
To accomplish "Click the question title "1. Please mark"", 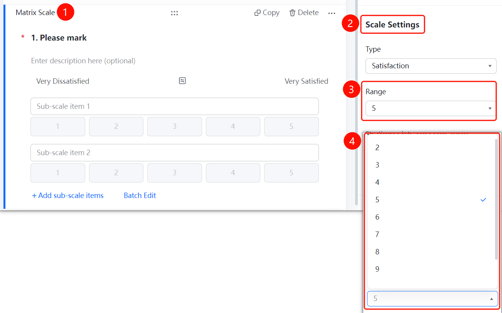I will pyautogui.click(x=59, y=38).
